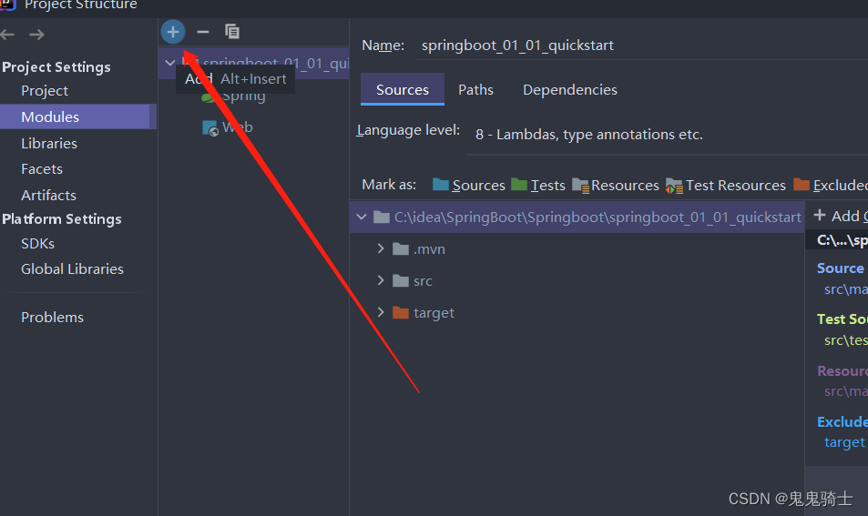Open the Language level dropdown
The width and height of the screenshot is (868, 516).
(x=667, y=135)
